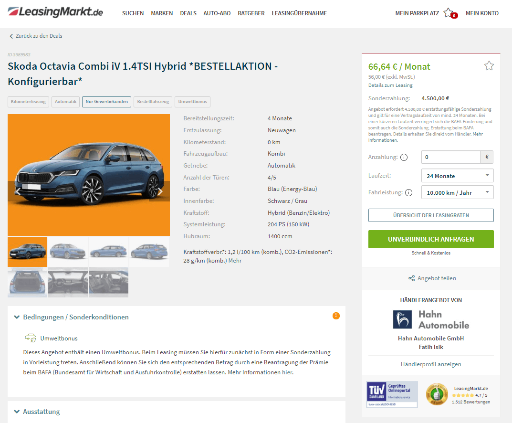Click the 'hier' link in Umweltbonus text

287,372
